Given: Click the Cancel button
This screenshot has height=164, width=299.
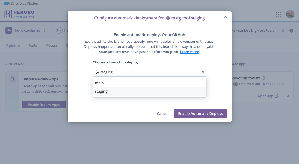Looking at the screenshot, I should (163, 114).
